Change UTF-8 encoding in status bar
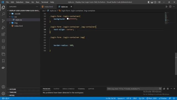This screenshot has width=177, height=100. click(129, 98)
